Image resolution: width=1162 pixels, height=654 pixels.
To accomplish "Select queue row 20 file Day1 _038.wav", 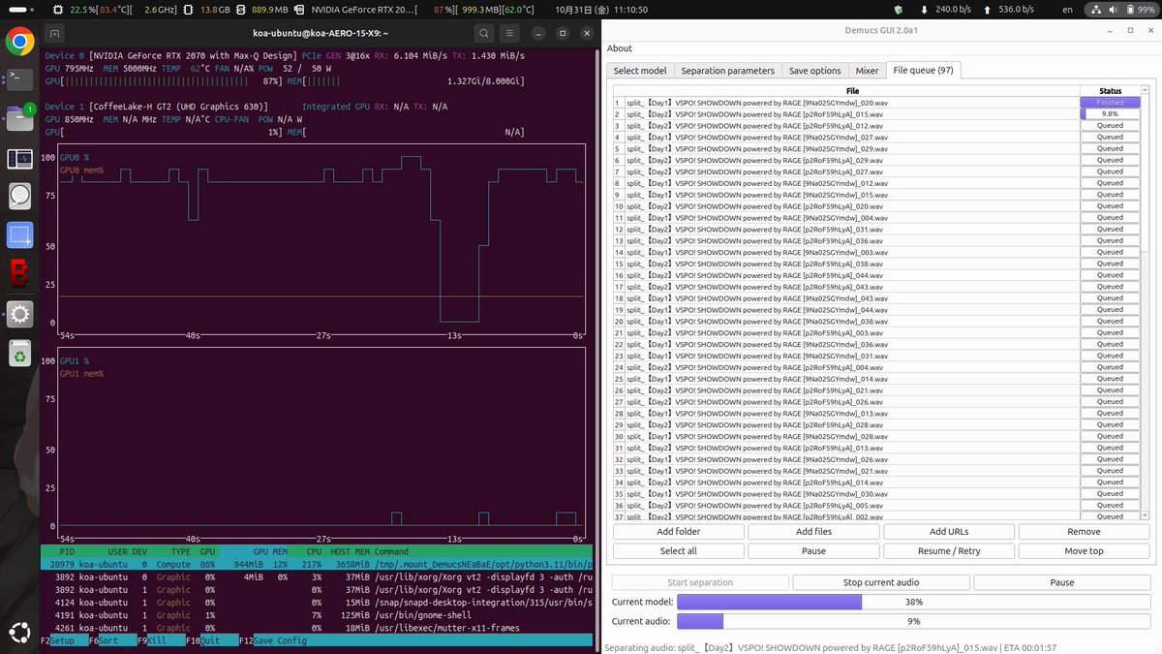I will pyautogui.click(x=852, y=321).
